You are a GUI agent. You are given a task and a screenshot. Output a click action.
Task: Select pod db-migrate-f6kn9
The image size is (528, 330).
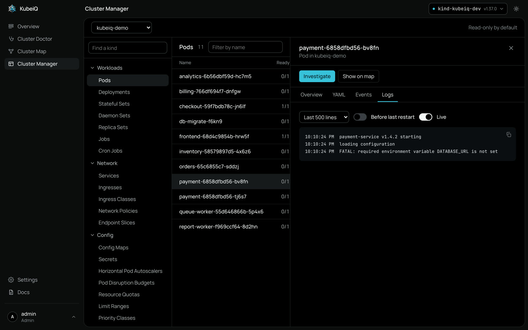point(231,121)
